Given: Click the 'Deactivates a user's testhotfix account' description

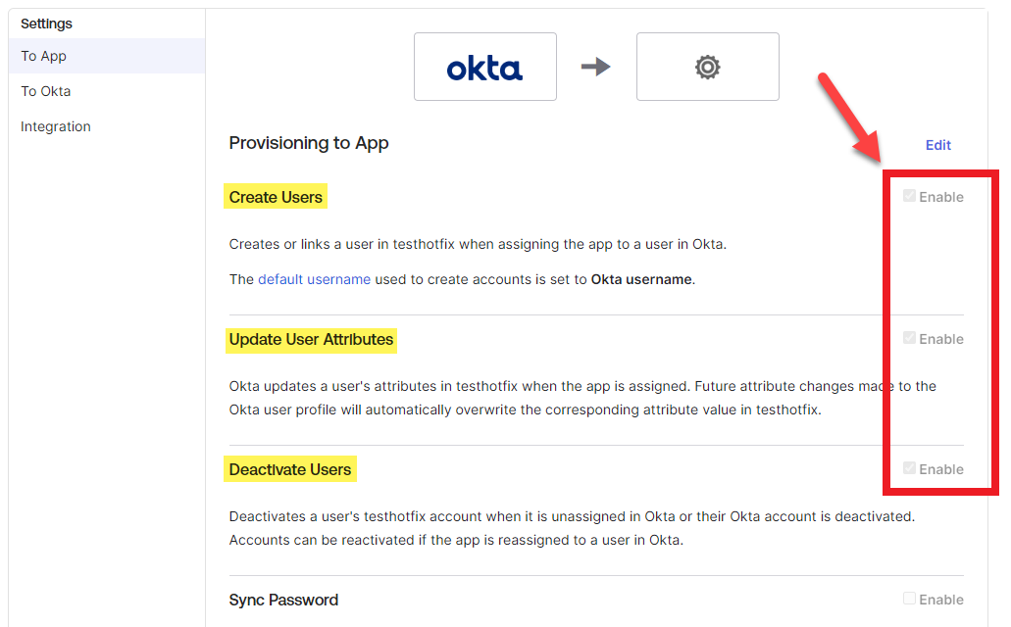Looking at the screenshot, I should pos(572,528).
